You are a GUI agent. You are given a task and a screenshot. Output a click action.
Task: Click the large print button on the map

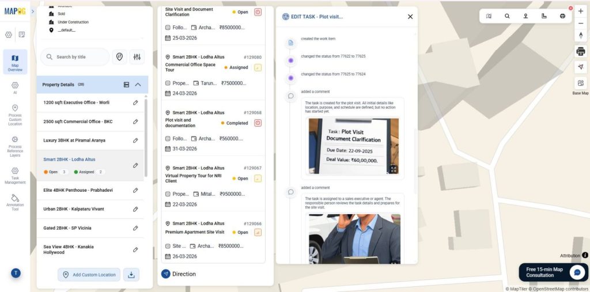[x=581, y=51]
